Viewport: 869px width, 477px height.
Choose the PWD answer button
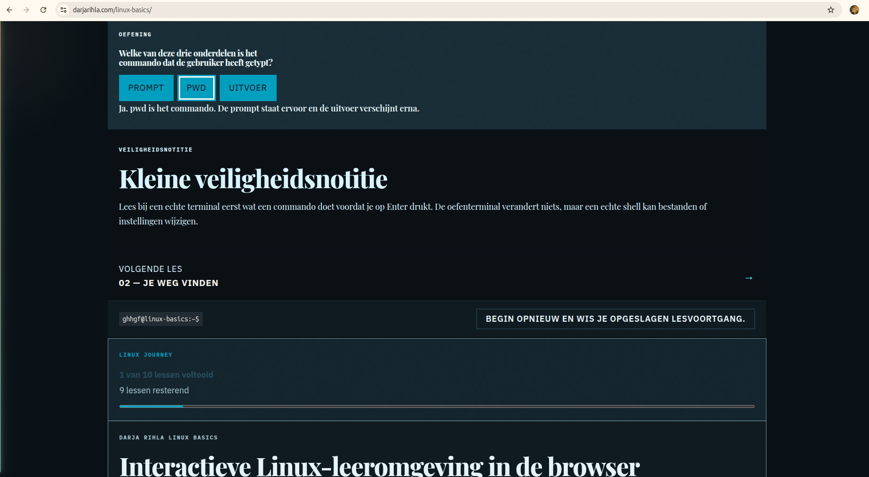(x=196, y=88)
